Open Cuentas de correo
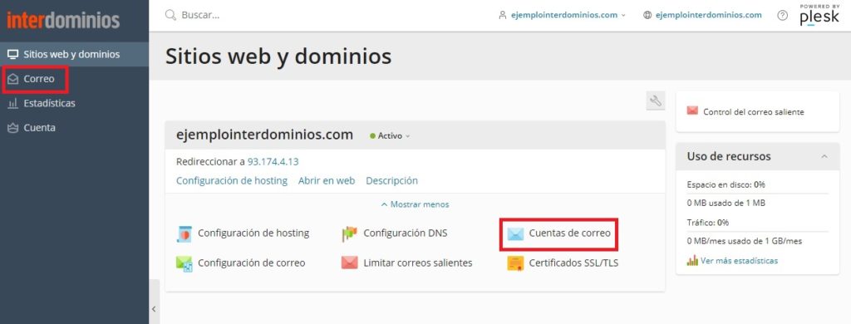This screenshot has width=851, height=324. click(x=569, y=233)
